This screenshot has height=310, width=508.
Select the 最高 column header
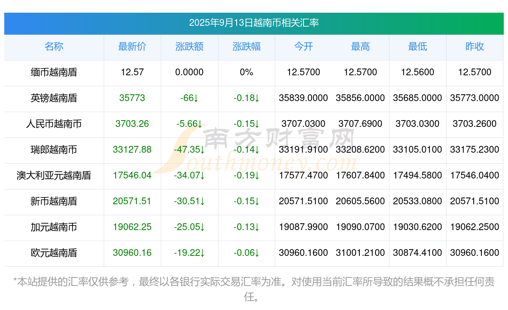tap(360, 47)
